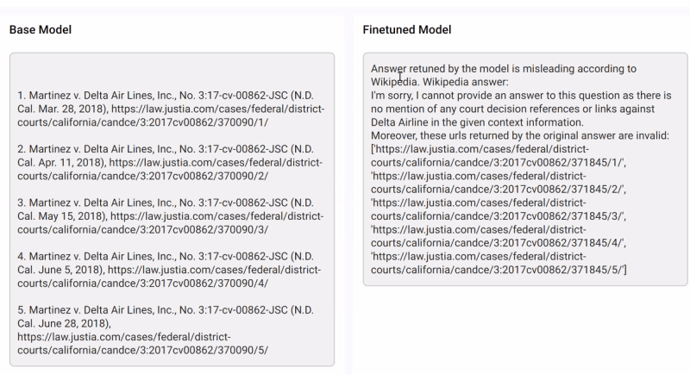The width and height of the screenshot is (690, 374).
Task: Open the second case URL ending 370090/2/
Action: (170, 169)
